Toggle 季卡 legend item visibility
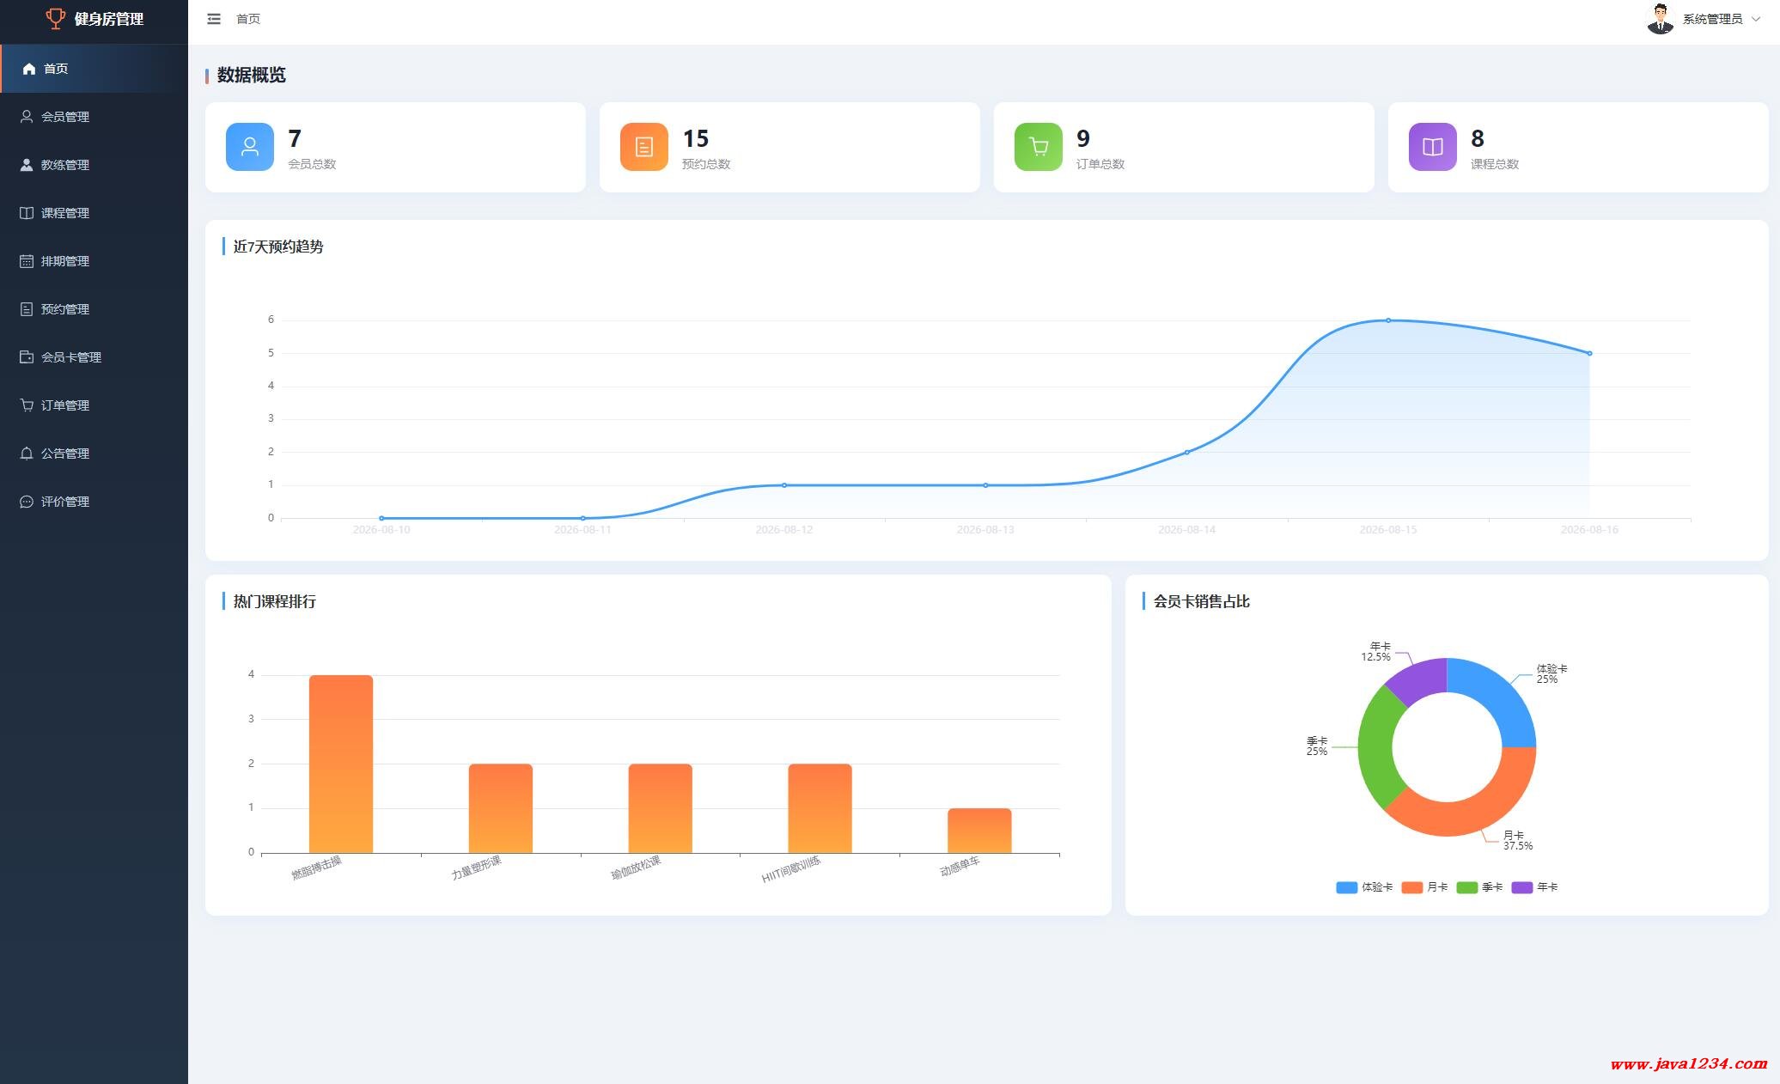Screen dimensions: 1780x1084 [1479, 887]
